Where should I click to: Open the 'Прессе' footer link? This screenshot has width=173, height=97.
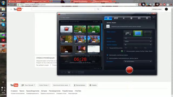pyautogui.click(x=22, y=91)
